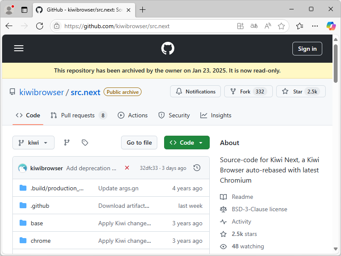This screenshot has height=256, width=341.
Task: Open the commit history clock icon
Action: click(197, 168)
